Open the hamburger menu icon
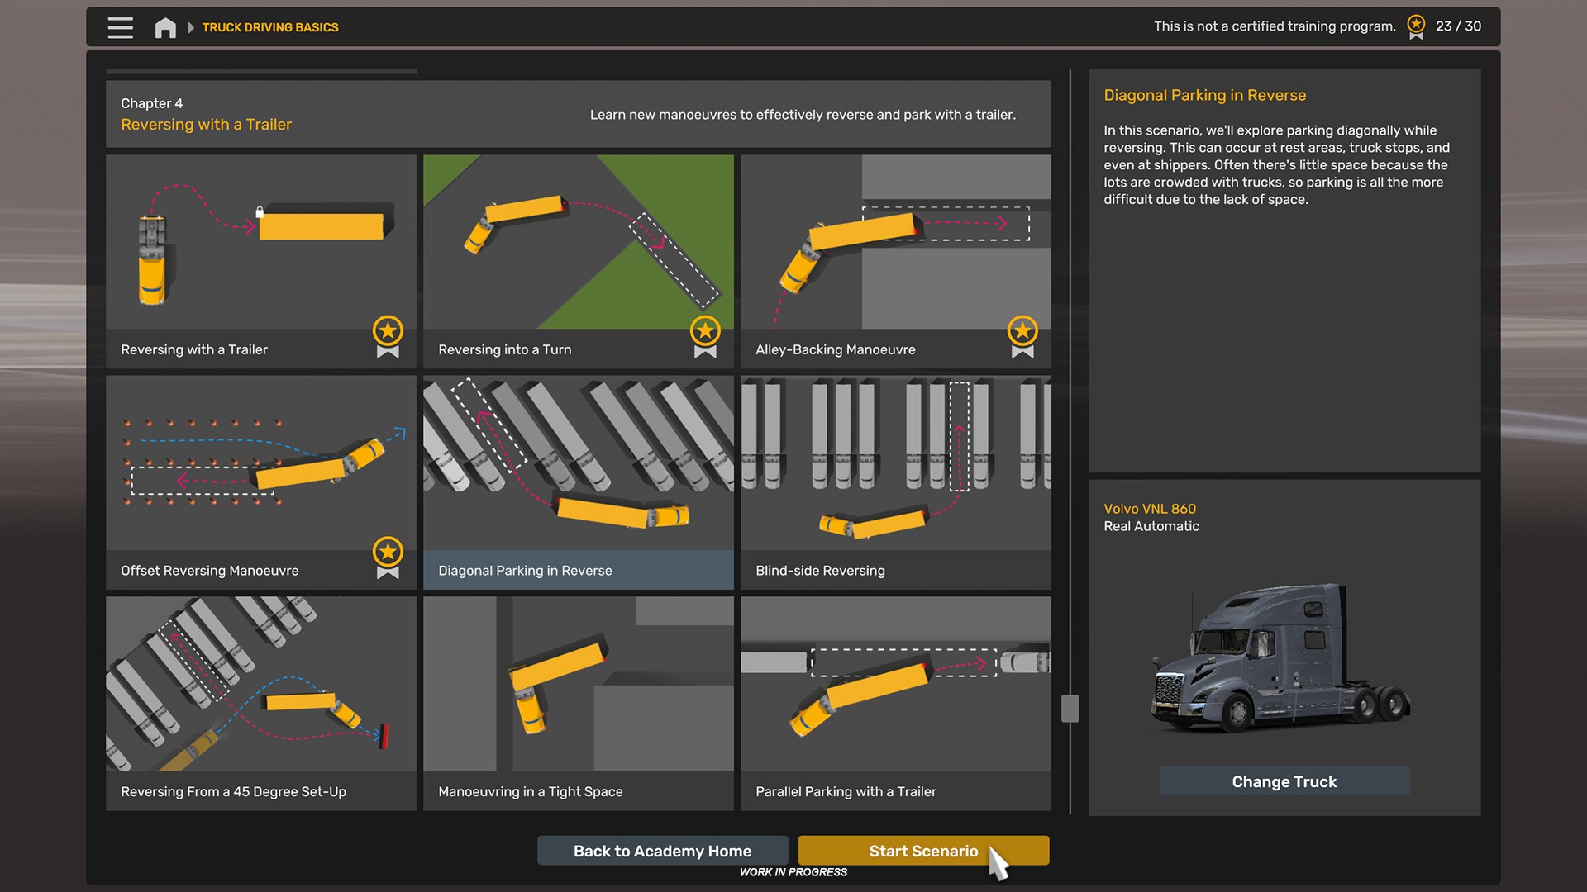Image resolution: width=1587 pixels, height=892 pixels. pyautogui.click(x=120, y=27)
